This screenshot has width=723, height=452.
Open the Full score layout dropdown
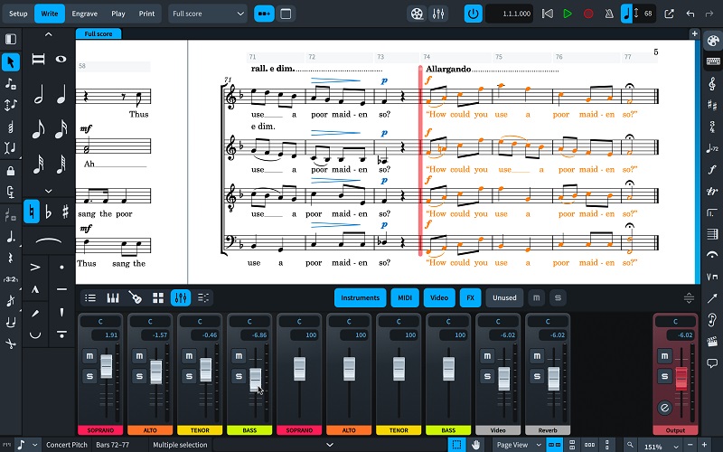tap(208, 14)
